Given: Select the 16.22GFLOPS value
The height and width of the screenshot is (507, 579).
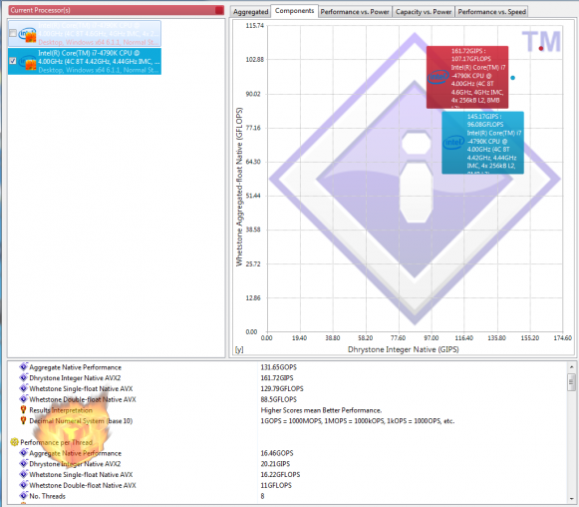Looking at the screenshot, I should pos(280,474).
